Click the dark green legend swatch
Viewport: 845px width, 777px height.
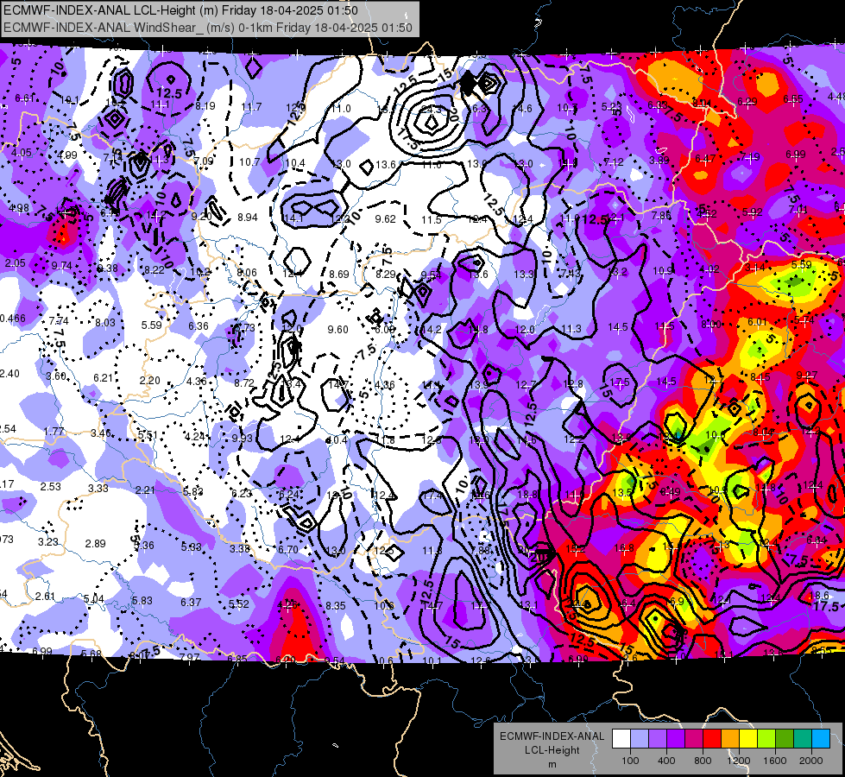[x=785, y=739]
